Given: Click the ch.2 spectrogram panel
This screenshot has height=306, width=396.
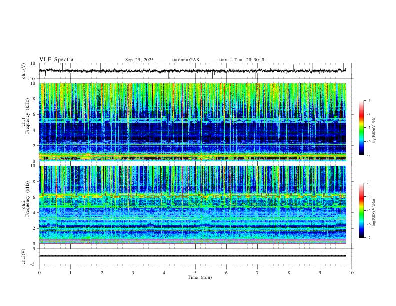Looking at the screenshot, I should coord(193,205).
